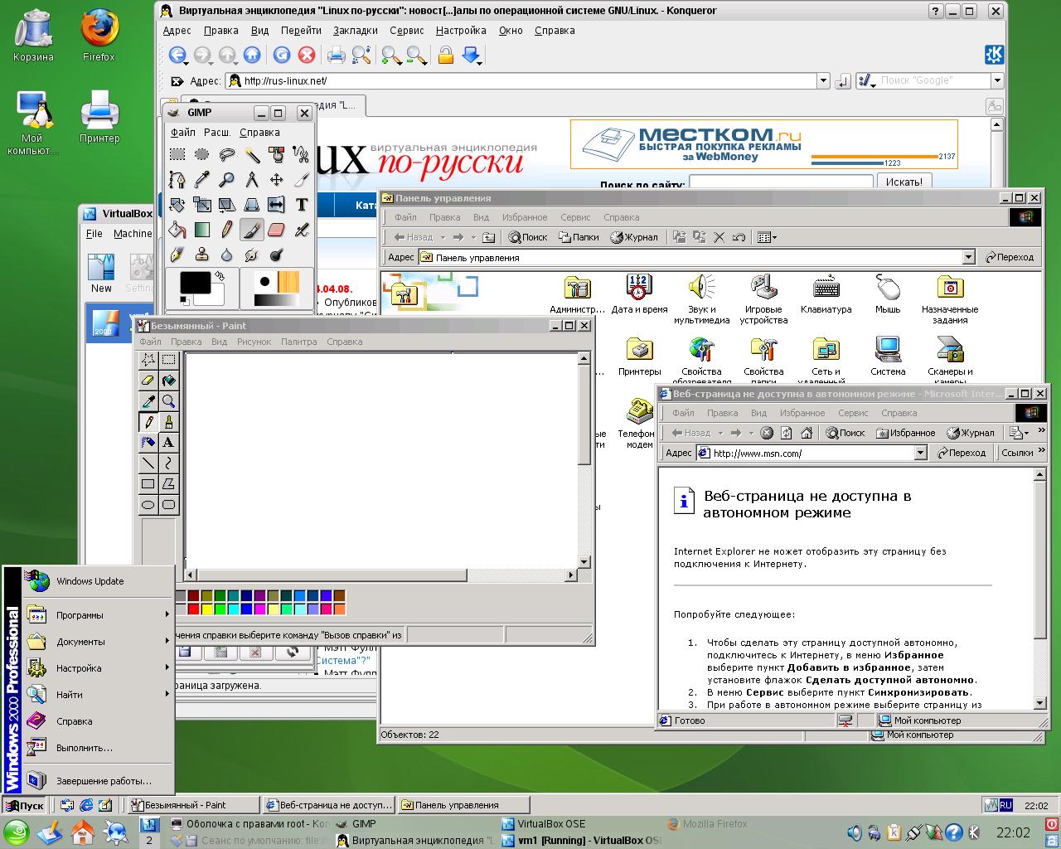
Task: Select the Fuzzy Select magic wand in GIMP
Action: [252, 155]
